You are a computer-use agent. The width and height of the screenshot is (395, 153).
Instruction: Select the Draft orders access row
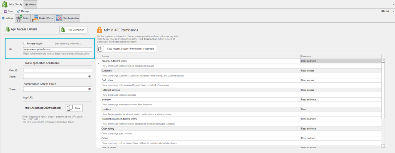point(241,80)
